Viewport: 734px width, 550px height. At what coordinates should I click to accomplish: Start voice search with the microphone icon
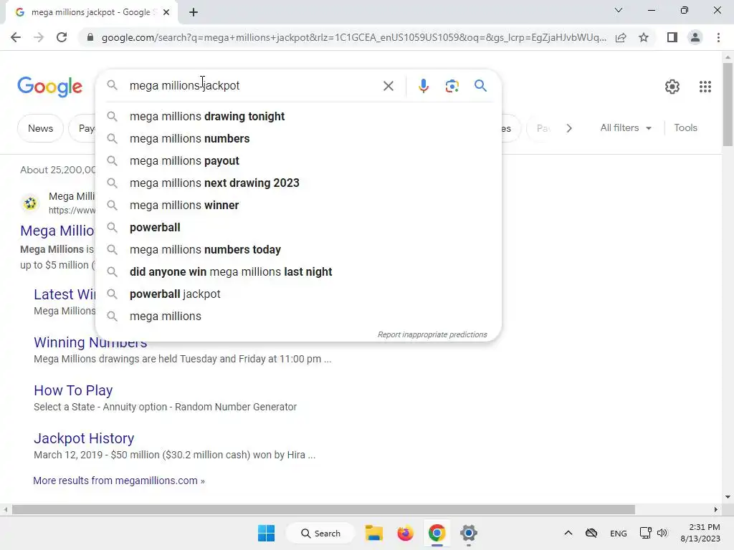(423, 86)
